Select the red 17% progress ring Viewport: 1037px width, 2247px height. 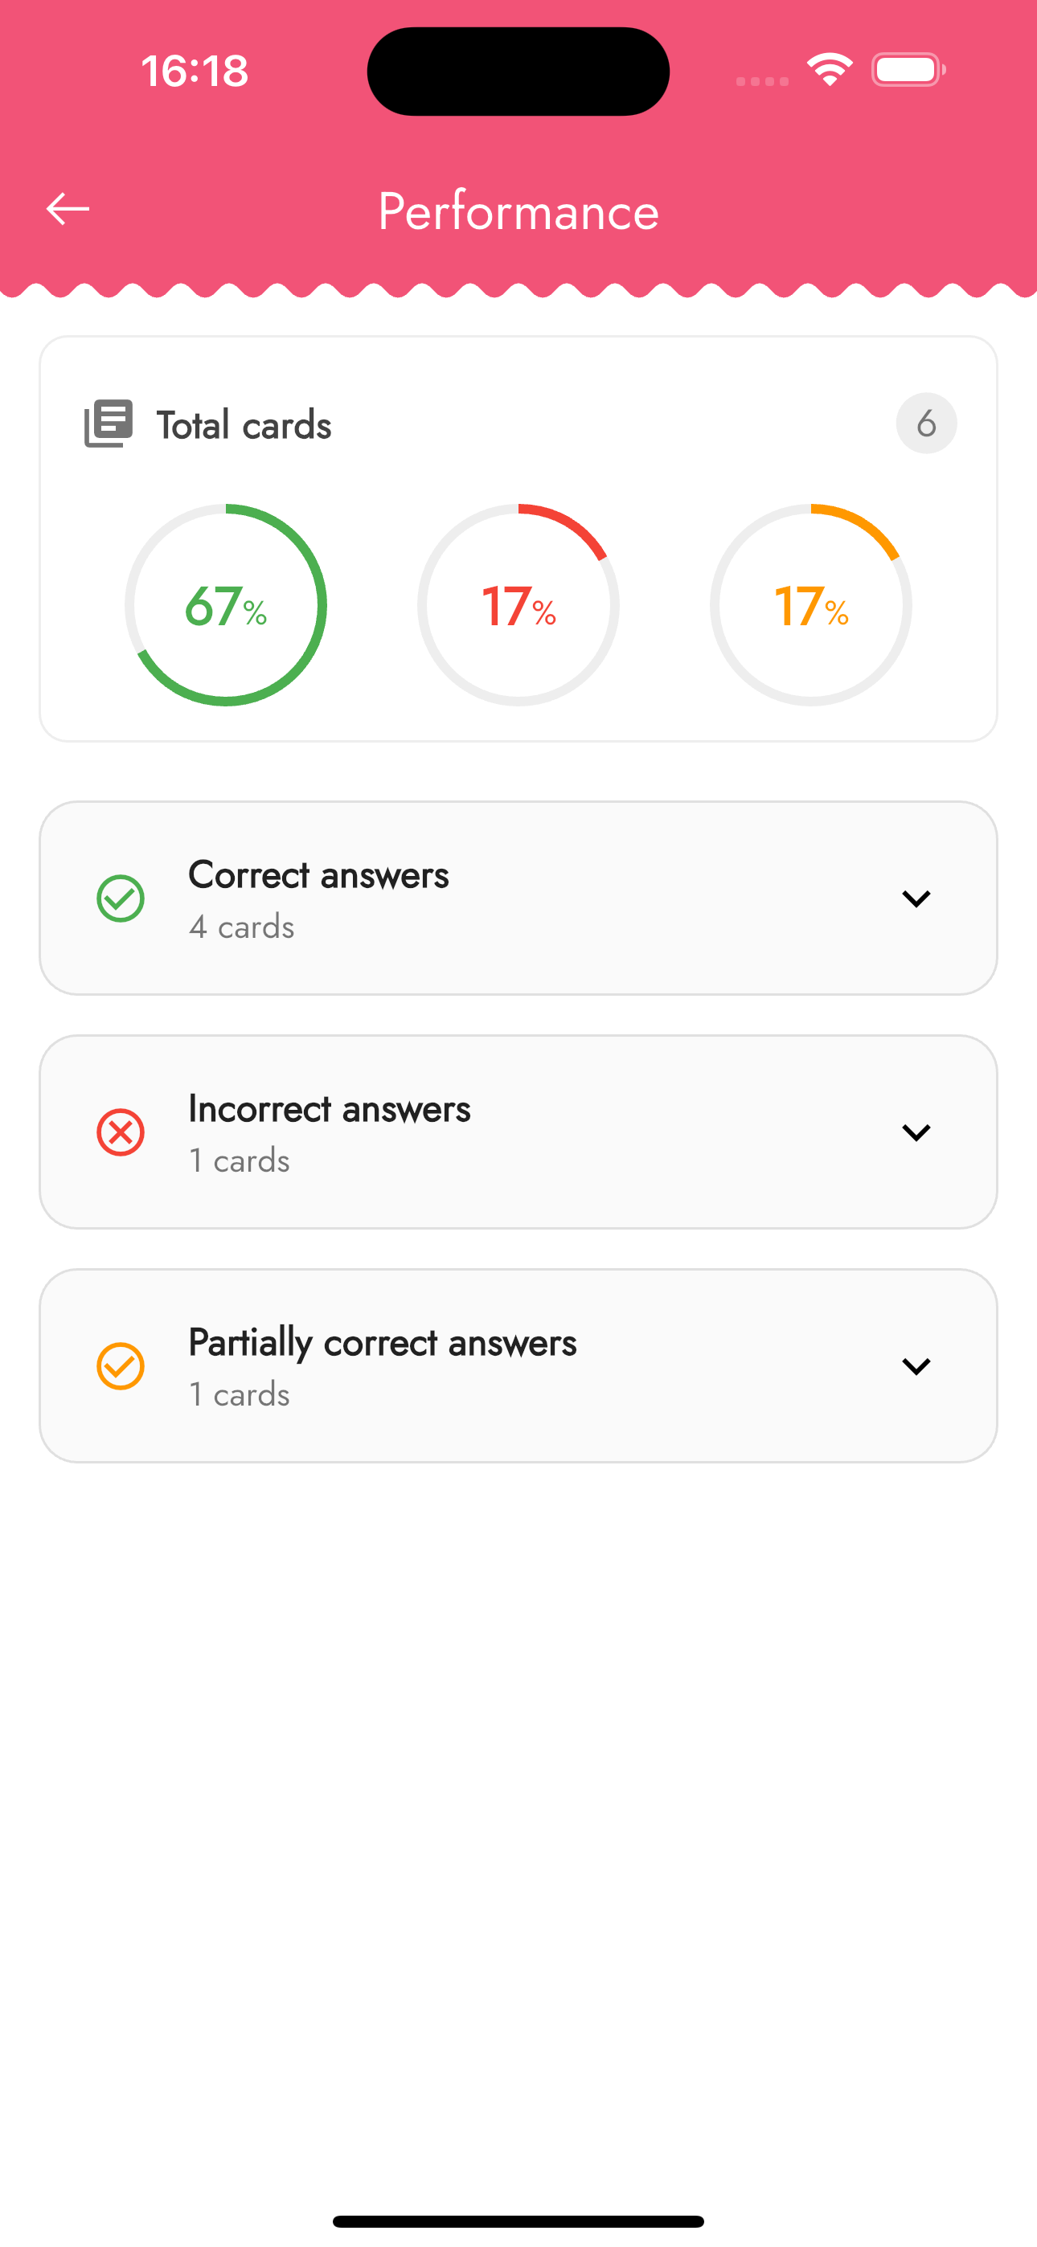(518, 604)
